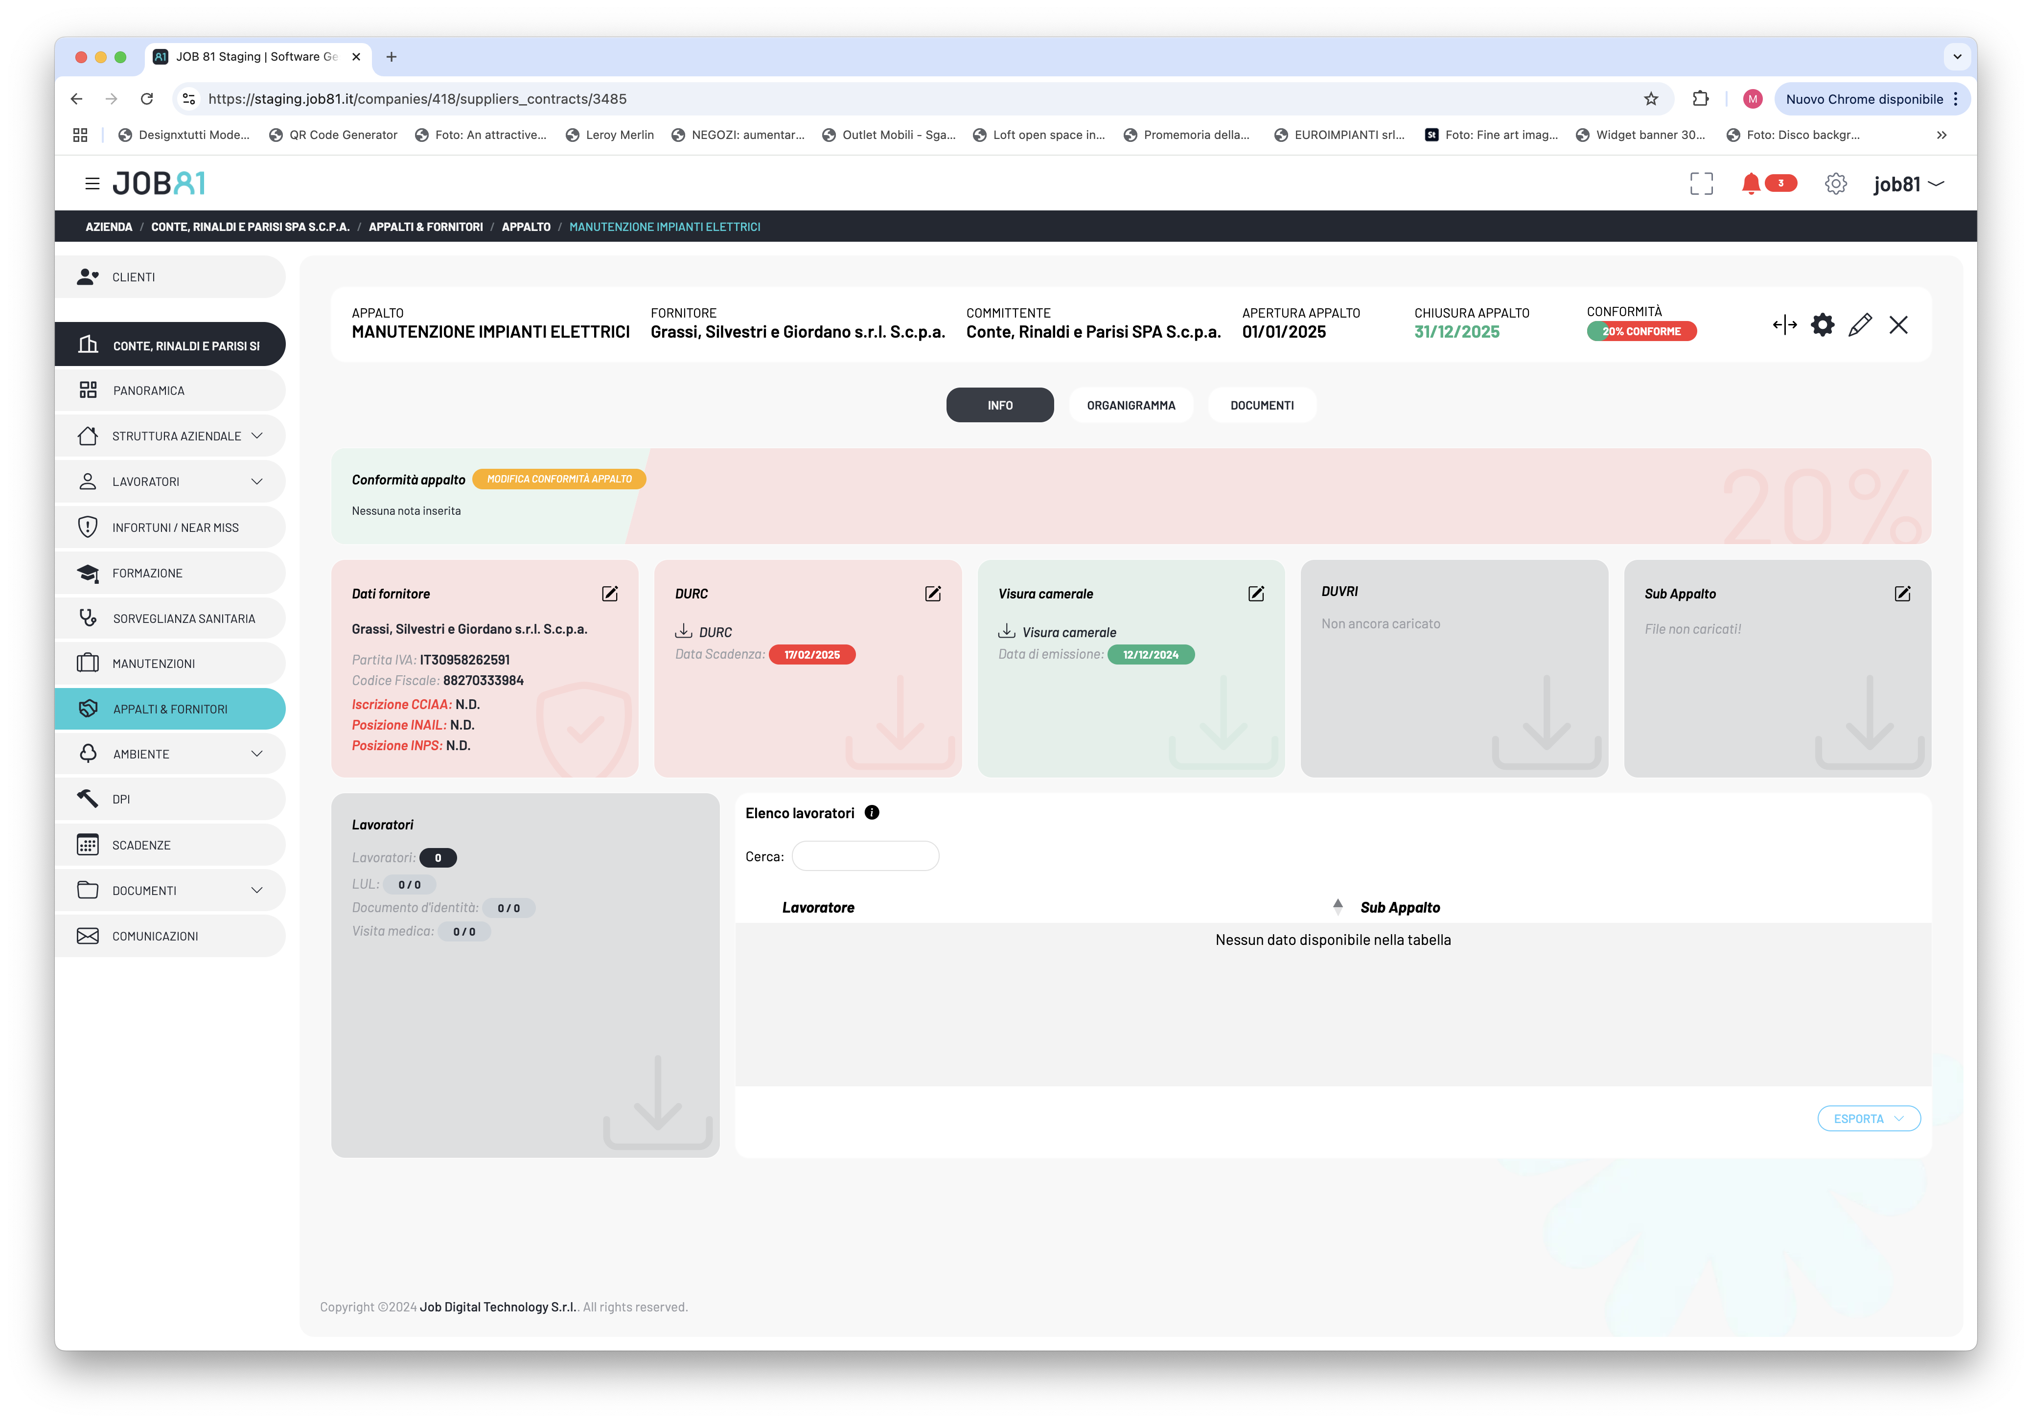
Task: Go to Azienda breadcrumb
Action: 109,227
